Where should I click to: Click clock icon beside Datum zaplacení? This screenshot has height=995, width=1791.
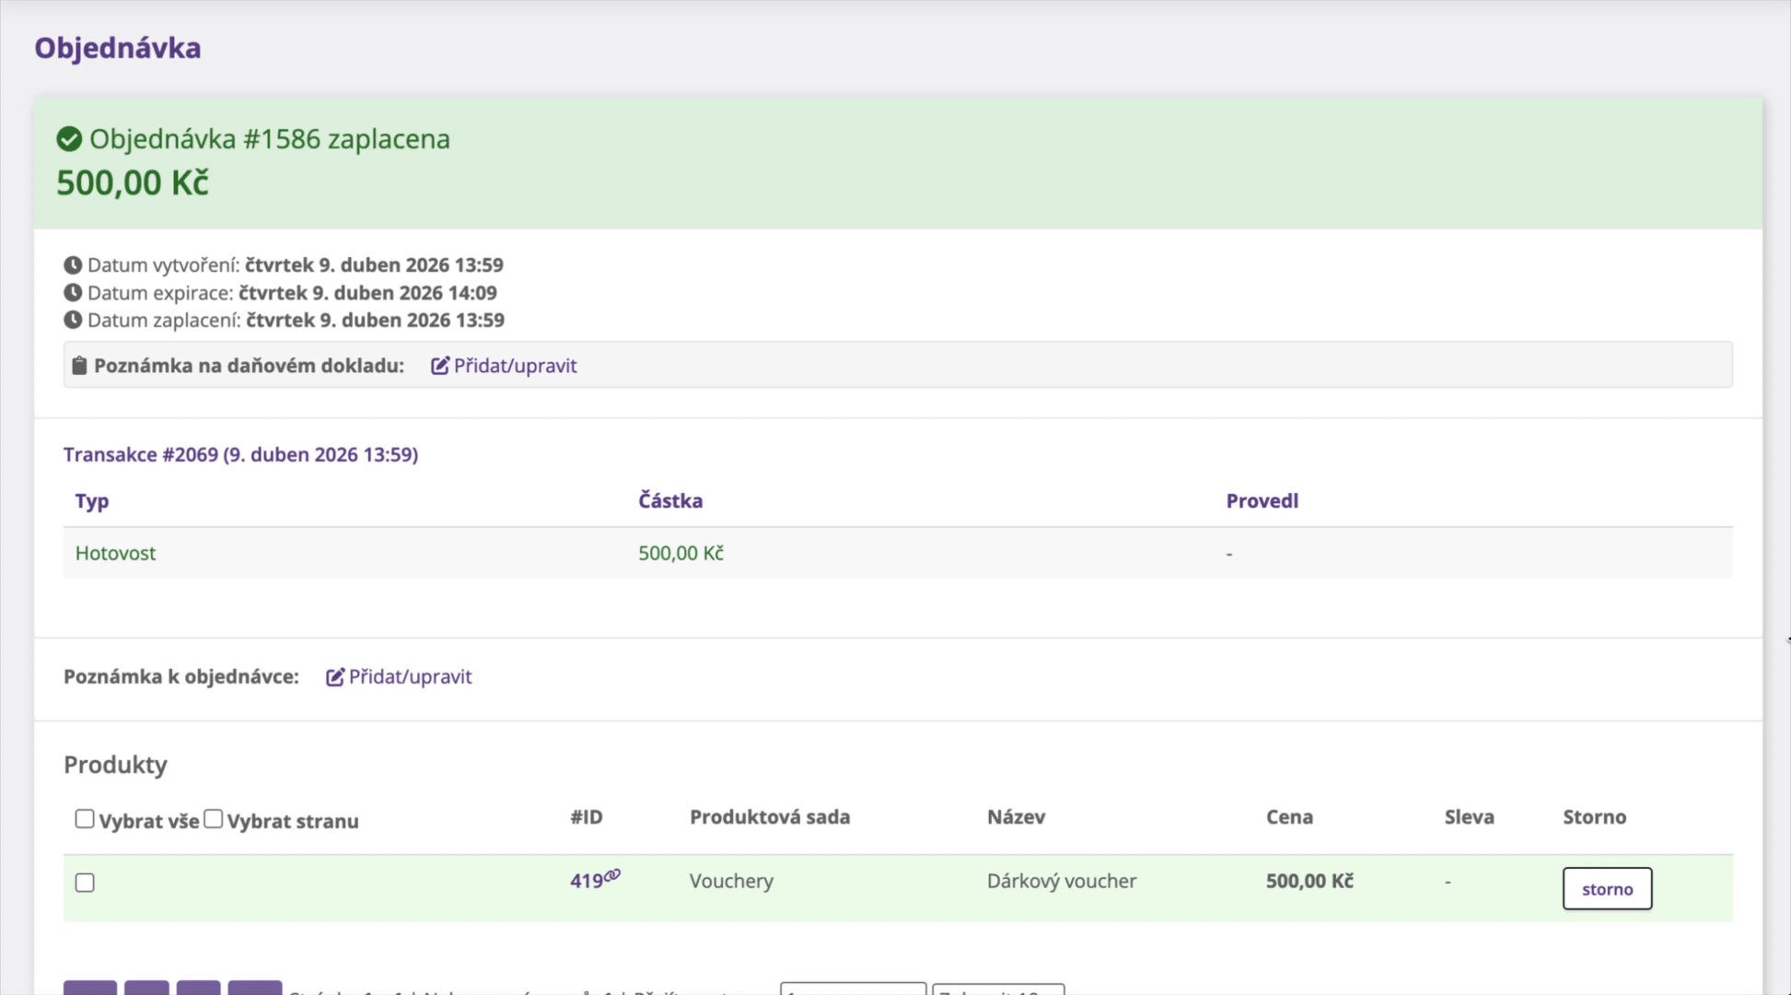pos(73,321)
